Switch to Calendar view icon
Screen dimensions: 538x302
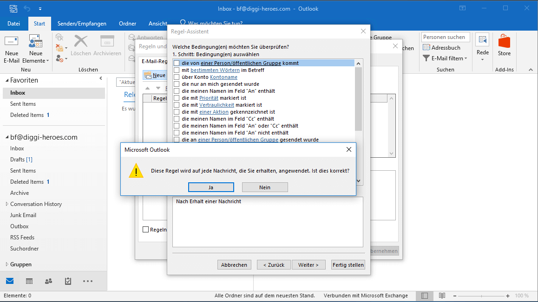[29, 281]
